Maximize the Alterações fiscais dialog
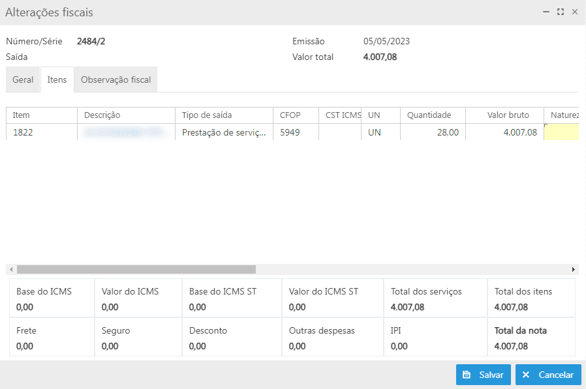The height and width of the screenshot is (389, 586). [x=560, y=12]
